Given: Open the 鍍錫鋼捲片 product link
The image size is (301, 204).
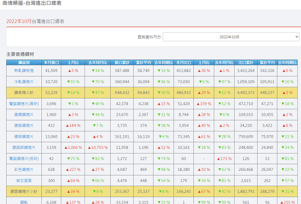Looking at the screenshot, I should pos(24,115).
